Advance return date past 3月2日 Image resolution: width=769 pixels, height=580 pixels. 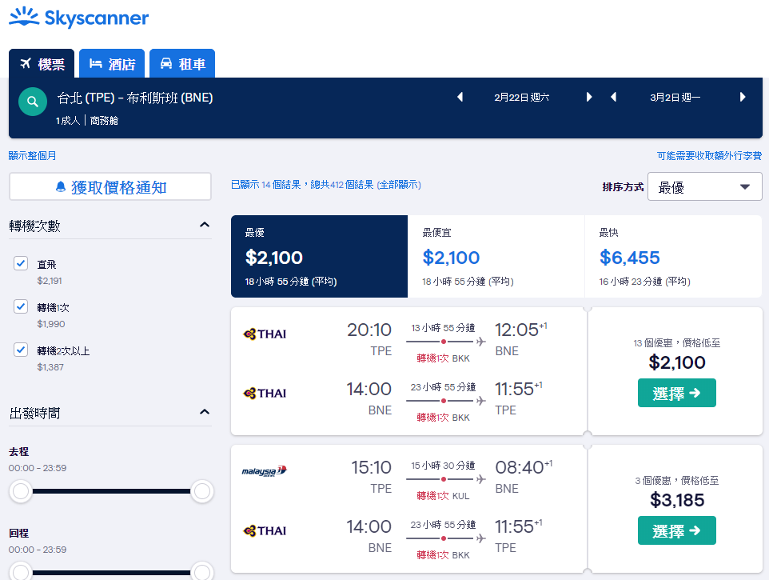(x=743, y=97)
